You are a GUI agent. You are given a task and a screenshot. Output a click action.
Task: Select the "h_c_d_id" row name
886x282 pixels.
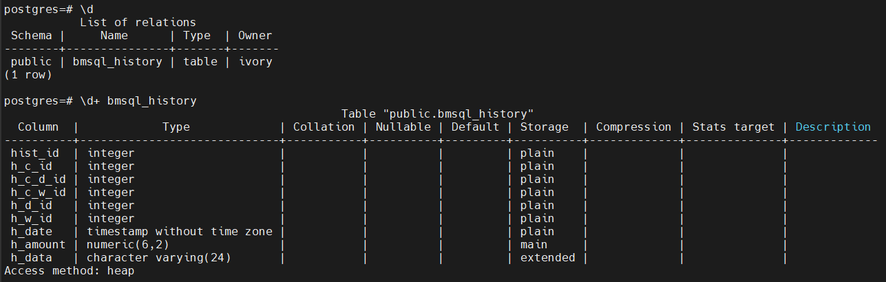point(38,179)
